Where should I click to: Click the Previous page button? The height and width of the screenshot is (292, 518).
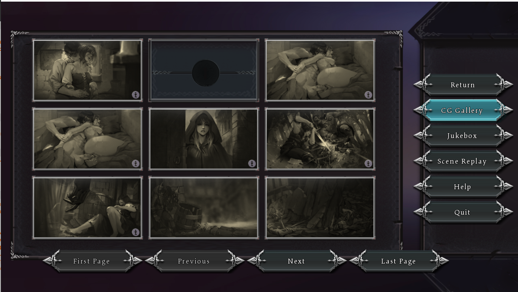(194, 261)
